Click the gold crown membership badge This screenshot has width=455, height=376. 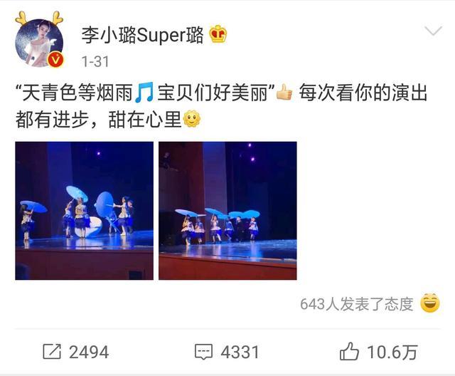pos(218,34)
